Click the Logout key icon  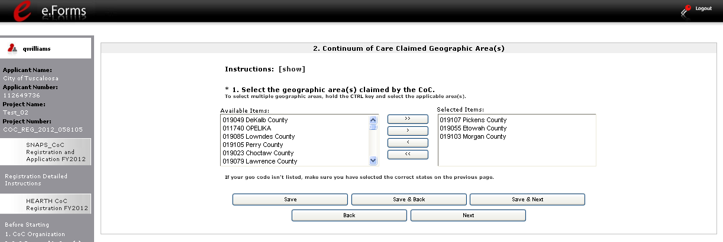click(686, 9)
